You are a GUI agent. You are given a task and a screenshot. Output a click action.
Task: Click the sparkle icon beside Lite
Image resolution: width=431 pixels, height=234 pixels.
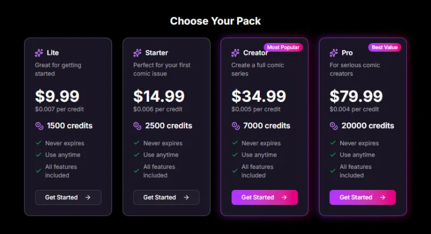coord(39,53)
